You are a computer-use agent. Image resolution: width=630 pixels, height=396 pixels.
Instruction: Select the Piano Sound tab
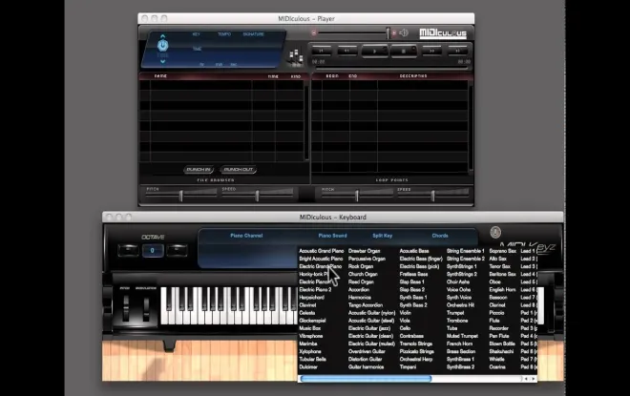pyautogui.click(x=332, y=236)
